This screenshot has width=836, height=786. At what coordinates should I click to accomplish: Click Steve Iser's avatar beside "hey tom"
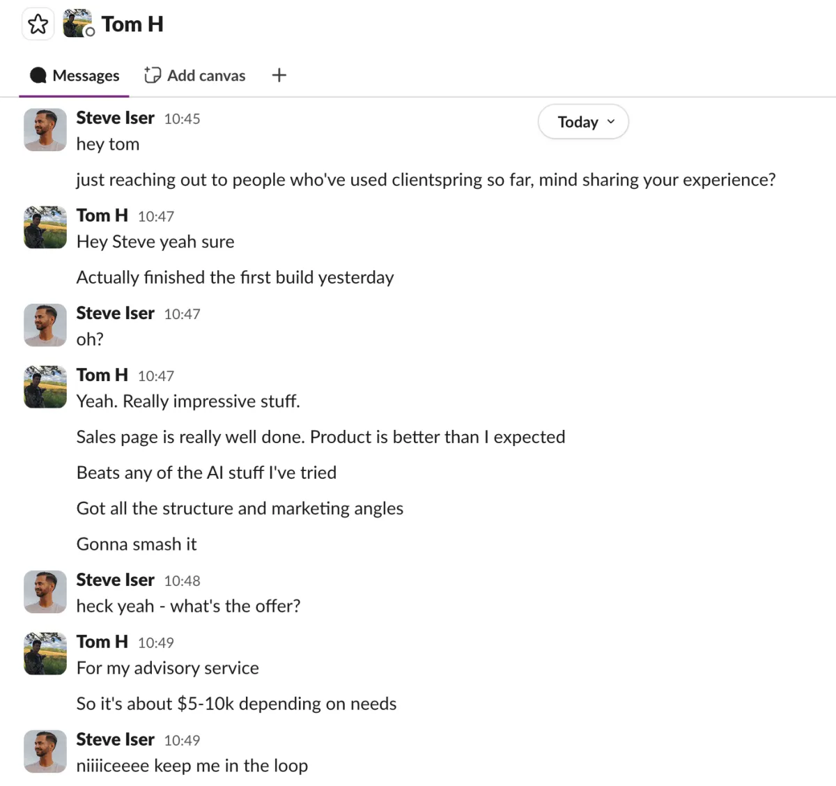pos(45,130)
